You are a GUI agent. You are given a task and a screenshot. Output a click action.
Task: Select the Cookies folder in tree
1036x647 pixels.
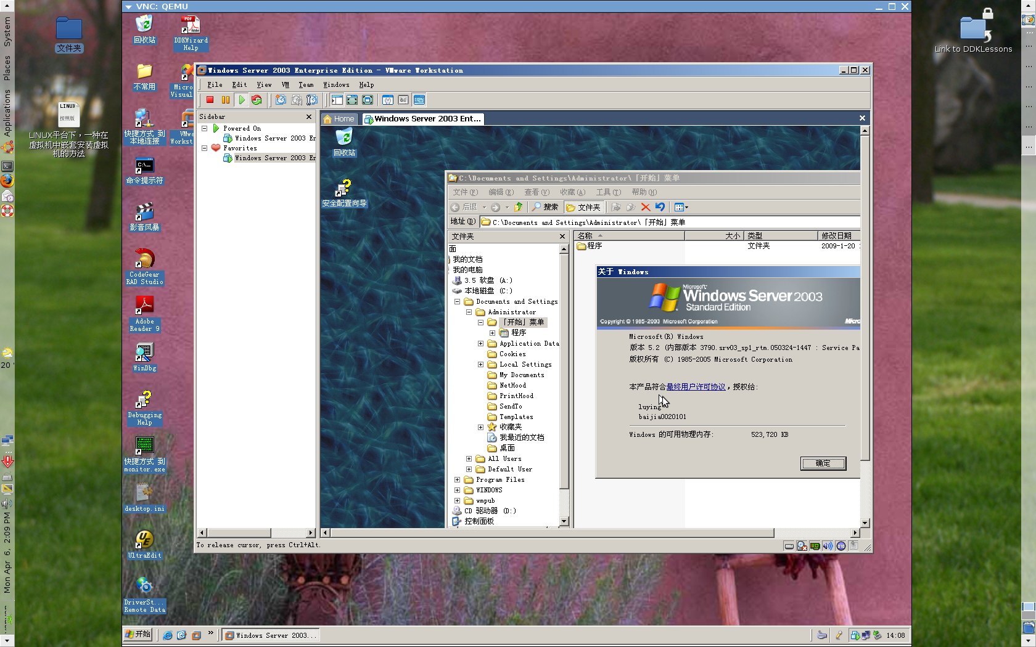pyautogui.click(x=507, y=354)
